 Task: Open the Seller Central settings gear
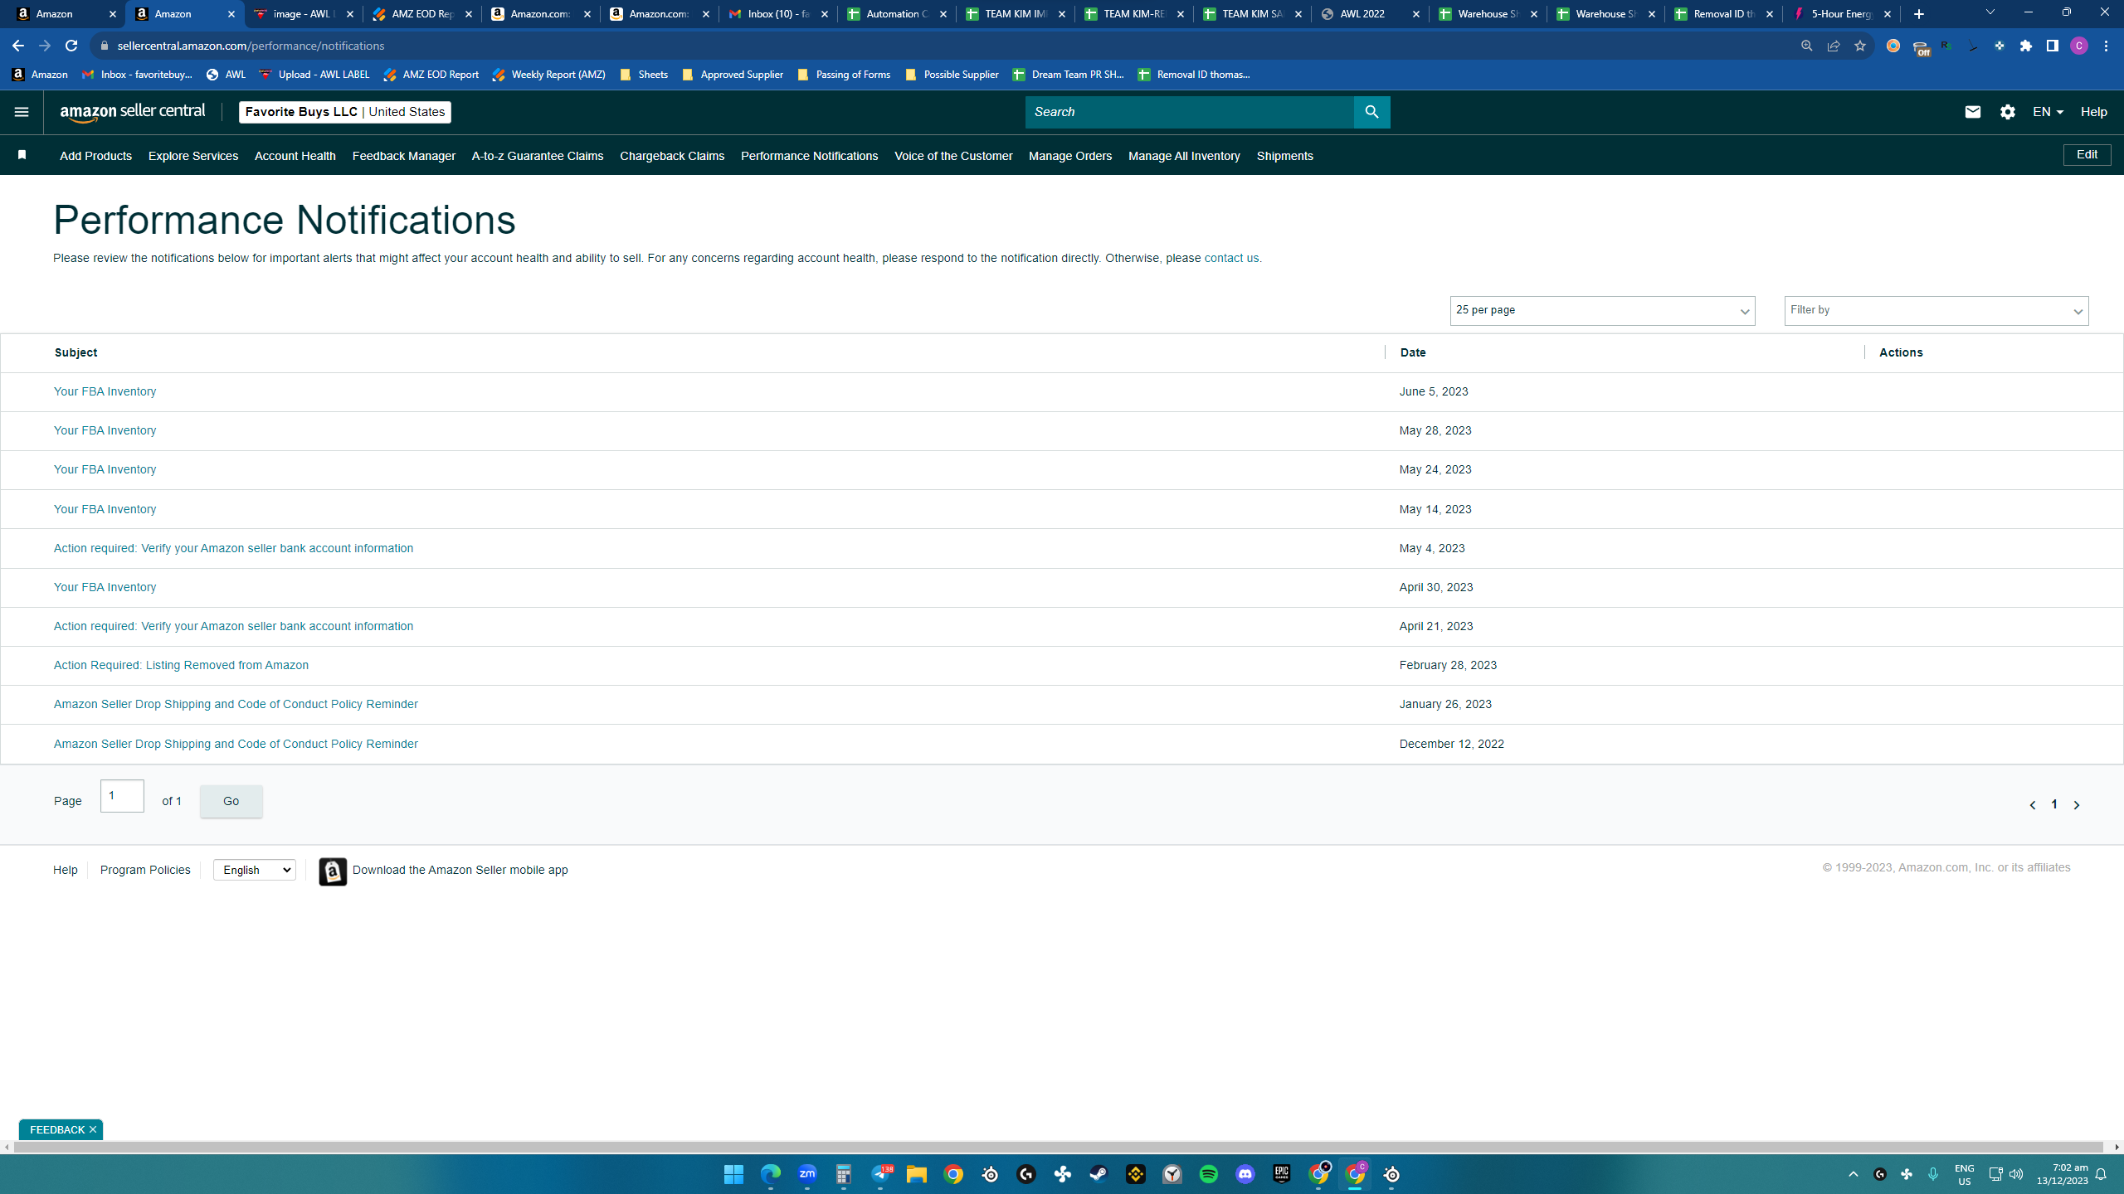click(x=2007, y=112)
